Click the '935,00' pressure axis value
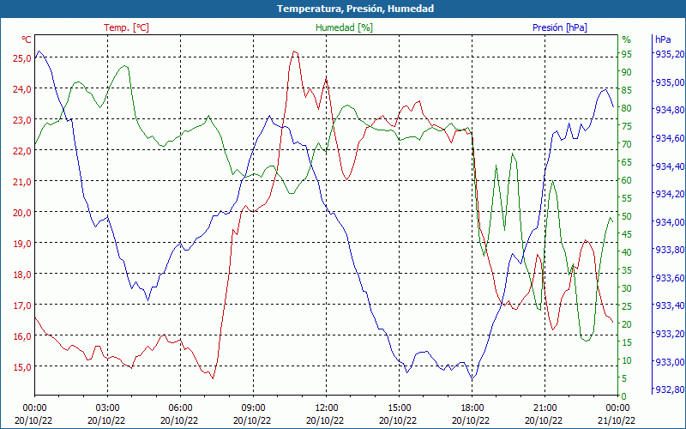The height and width of the screenshot is (429, 686). [x=669, y=82]
